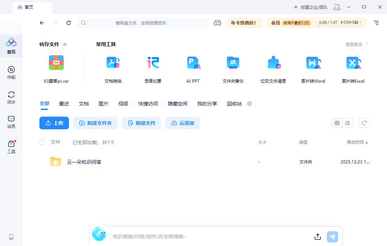The image size is (387, 246).
Task: Click the phone device icon at sidebar bottom
Action: (x=11, y=237)
